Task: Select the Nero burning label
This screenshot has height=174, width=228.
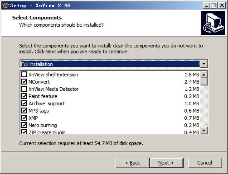Action: click(x=43, y=125)
